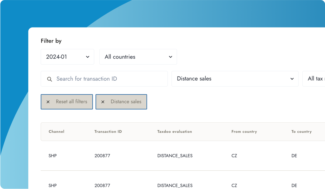Select transaction ID 200877 in the first row

click(x=102, y=156)
